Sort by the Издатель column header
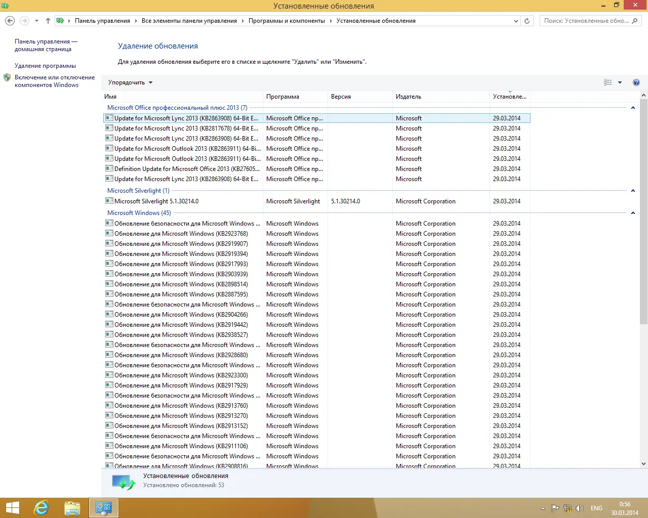Viewport: 648px width, 518px height. click(441, 97)
